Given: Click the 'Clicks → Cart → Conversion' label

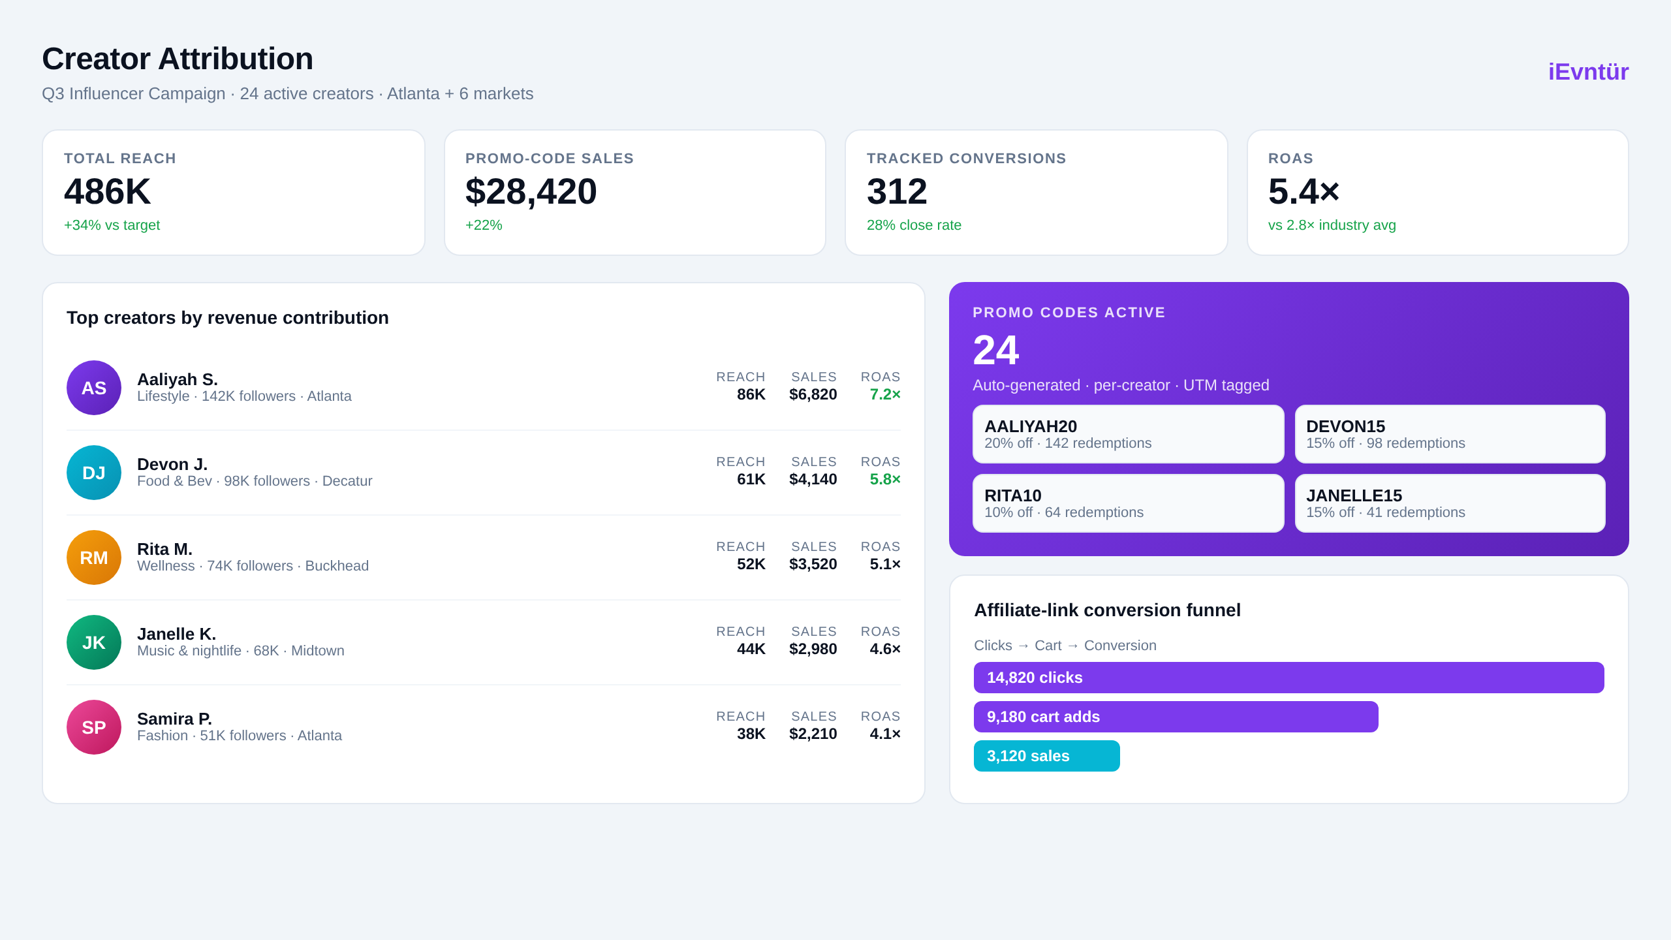Looking at the screenshot, I should coord(1065,646).
